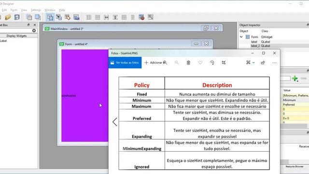Click Lay Out Horizontally in Splitter icon
Screen dimensions: 309x174
(x=106, y=17)
